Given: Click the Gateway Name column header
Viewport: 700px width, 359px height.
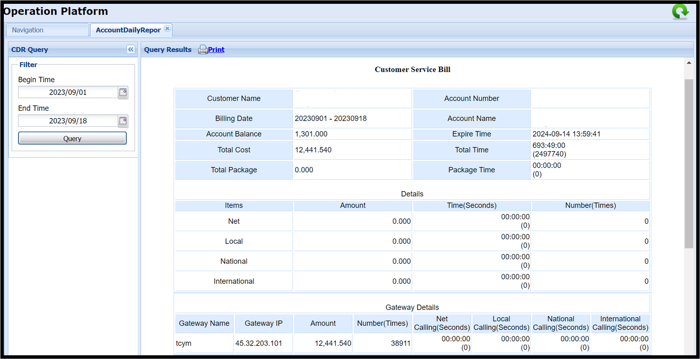Looking at the screenshot, I should point(204,324).
